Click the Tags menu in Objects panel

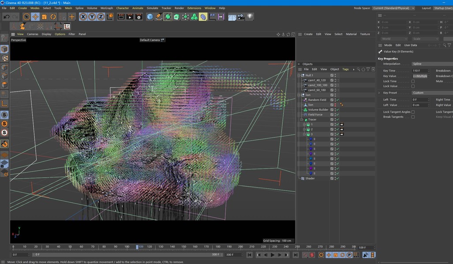coord(345,69)
